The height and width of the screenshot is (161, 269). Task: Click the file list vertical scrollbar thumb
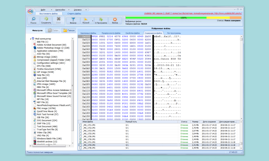(241, 143)
